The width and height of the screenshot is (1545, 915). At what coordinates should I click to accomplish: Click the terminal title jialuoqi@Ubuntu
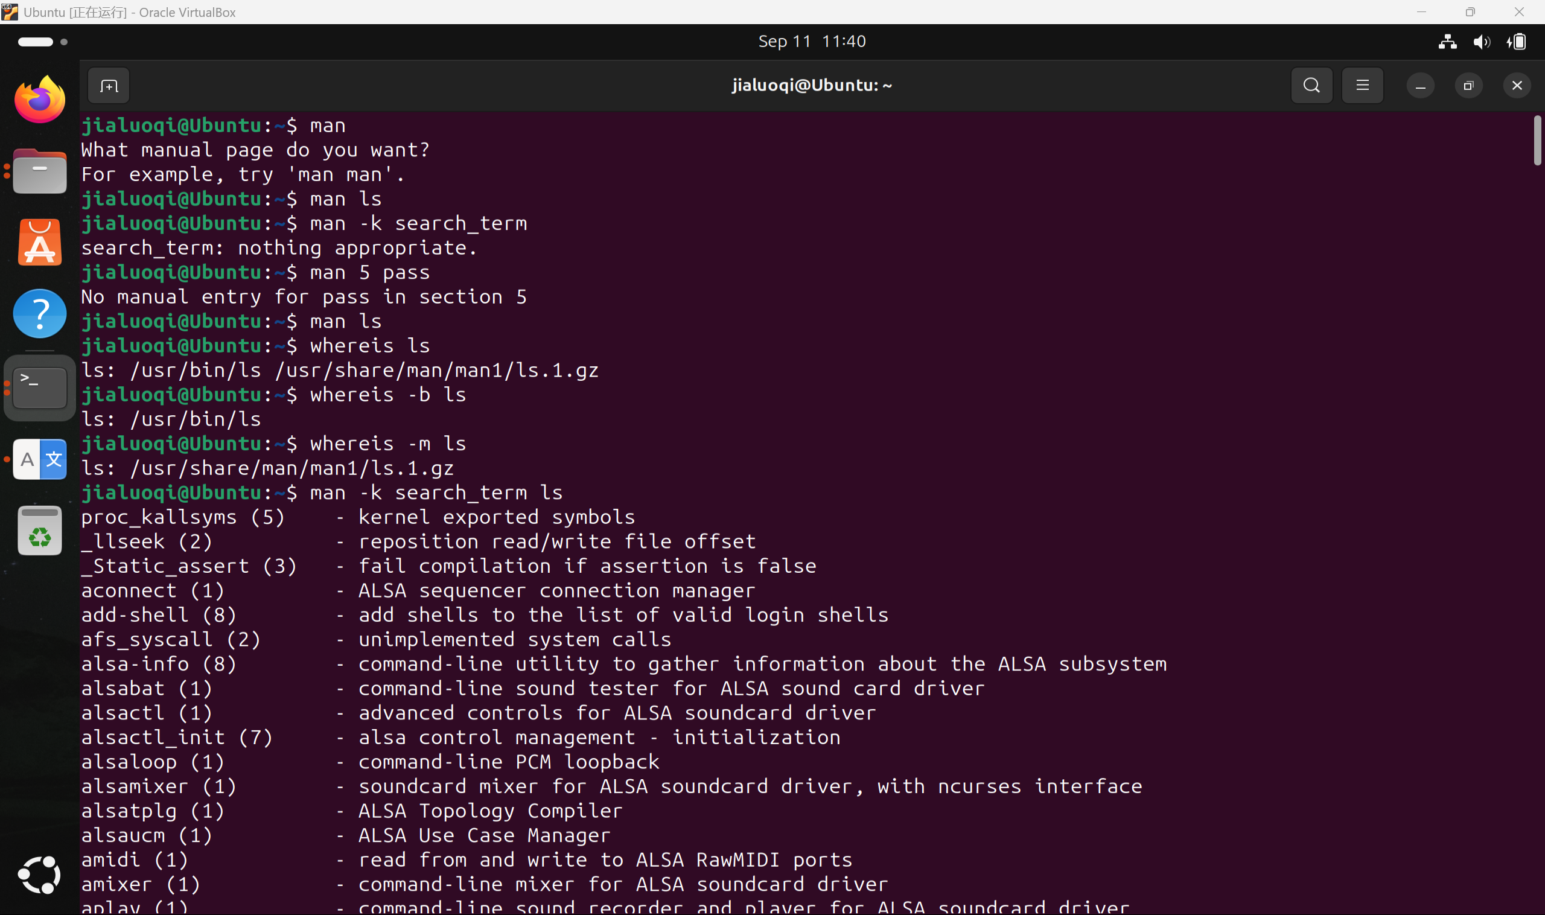click(x=811, y=85)
